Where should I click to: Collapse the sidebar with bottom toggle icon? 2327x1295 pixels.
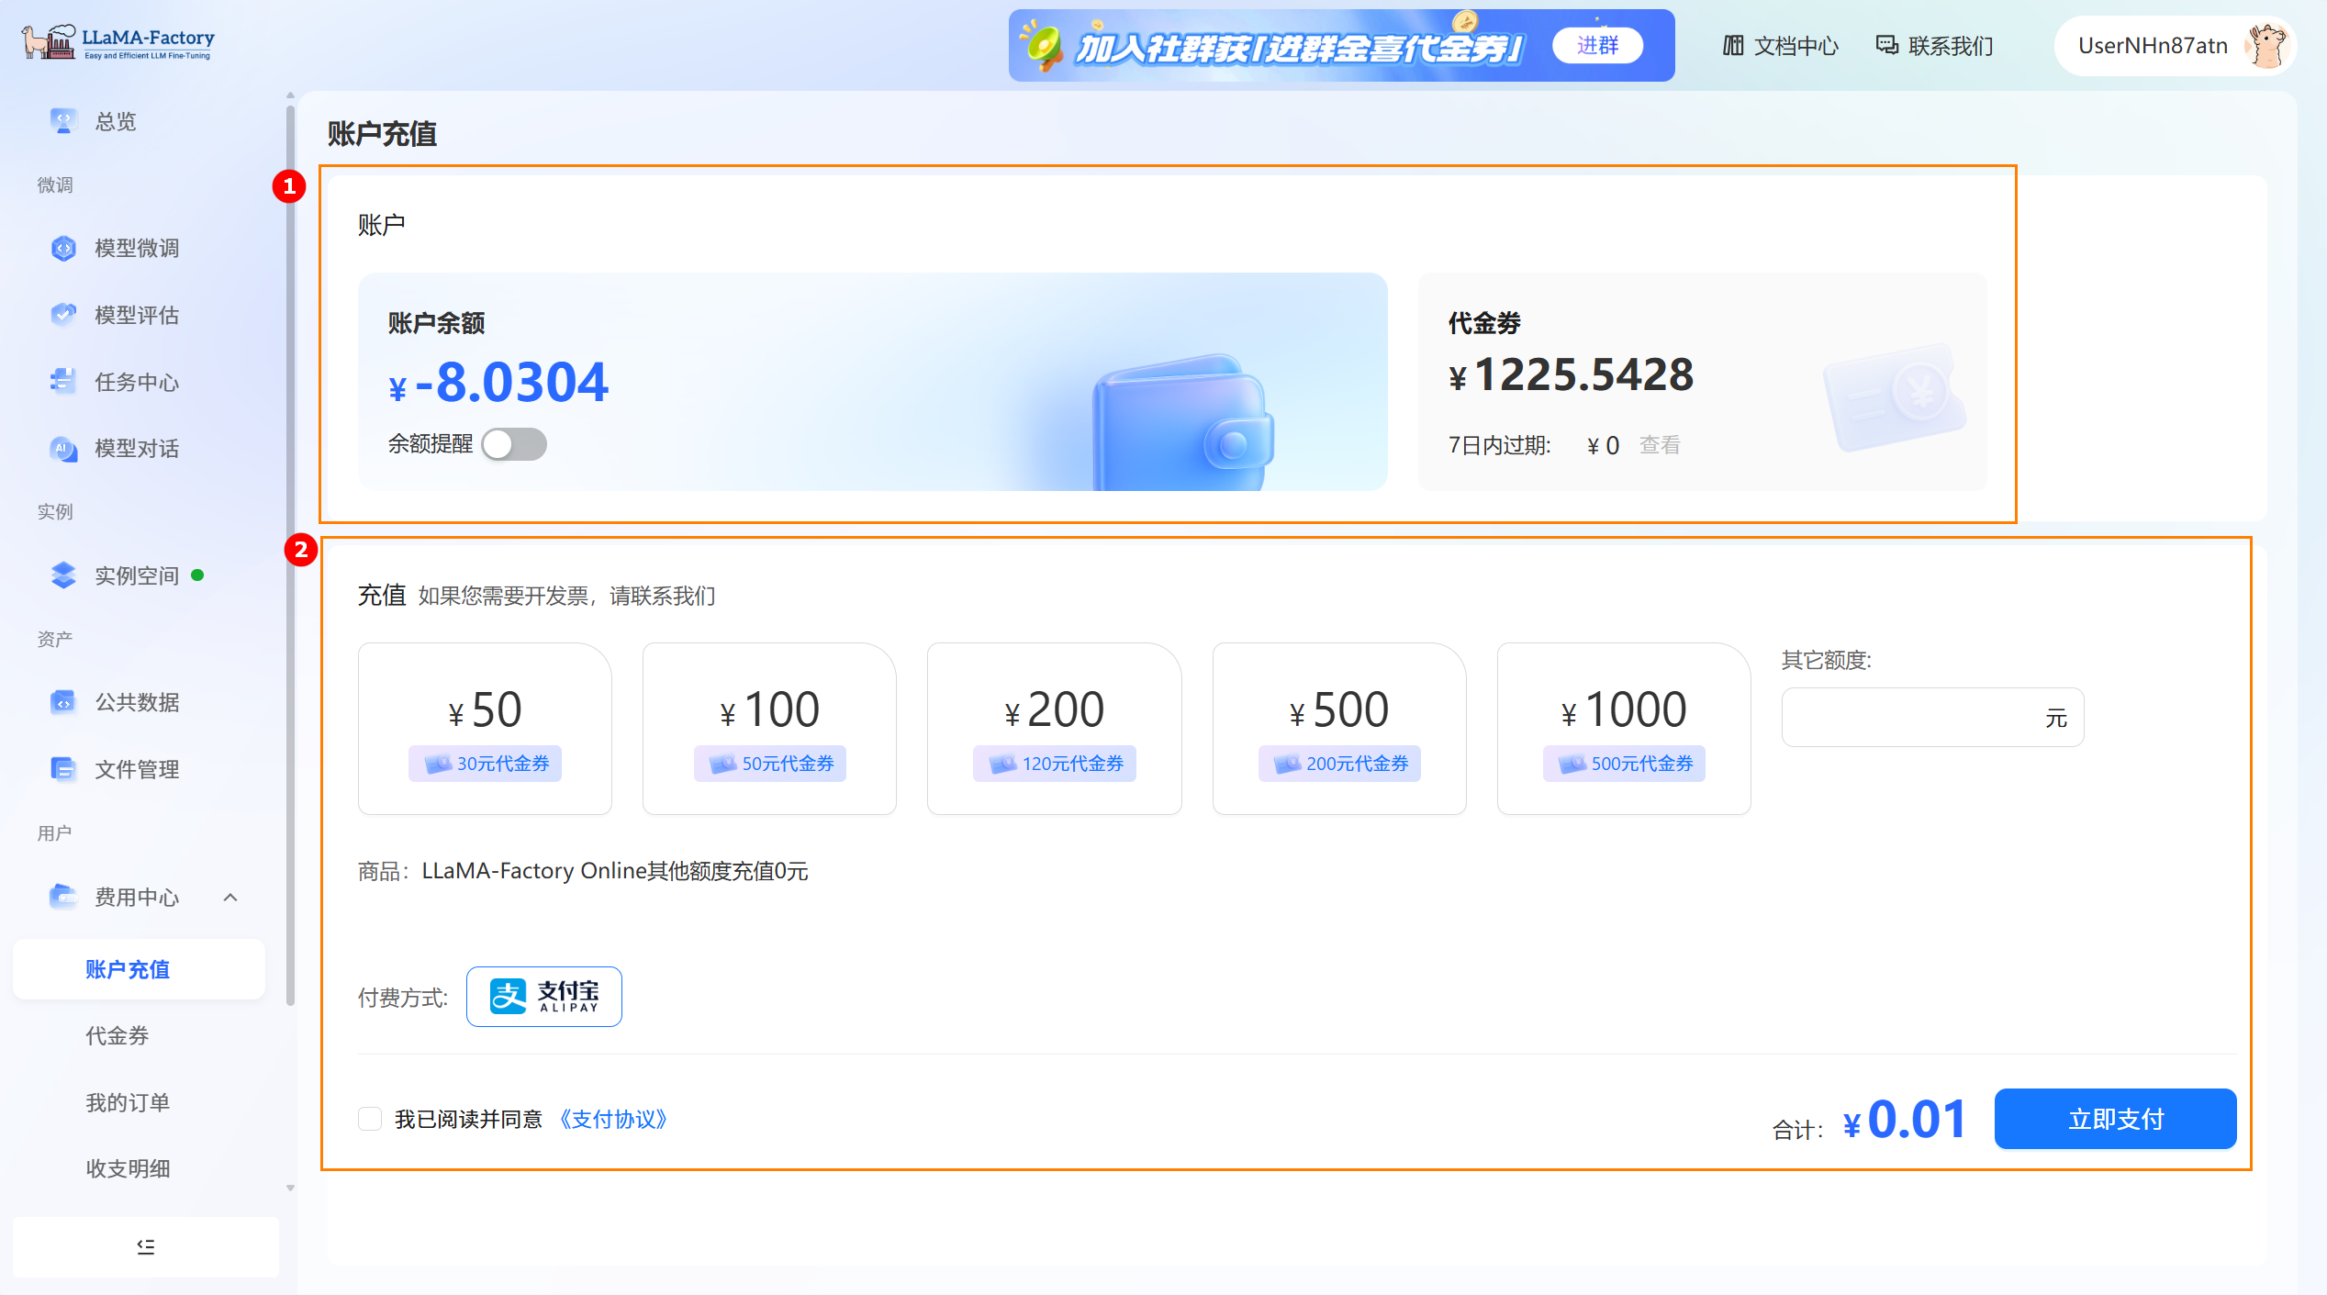(x=145, y=1246)
